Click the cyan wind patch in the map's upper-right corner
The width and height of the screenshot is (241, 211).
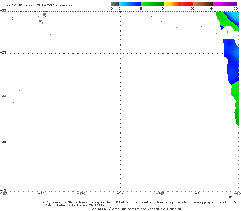[234, 16]
